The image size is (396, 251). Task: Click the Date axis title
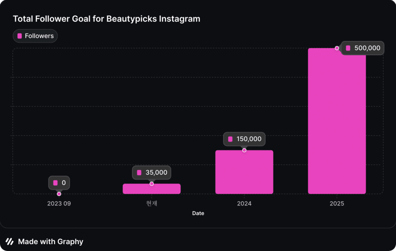(198, 213)
